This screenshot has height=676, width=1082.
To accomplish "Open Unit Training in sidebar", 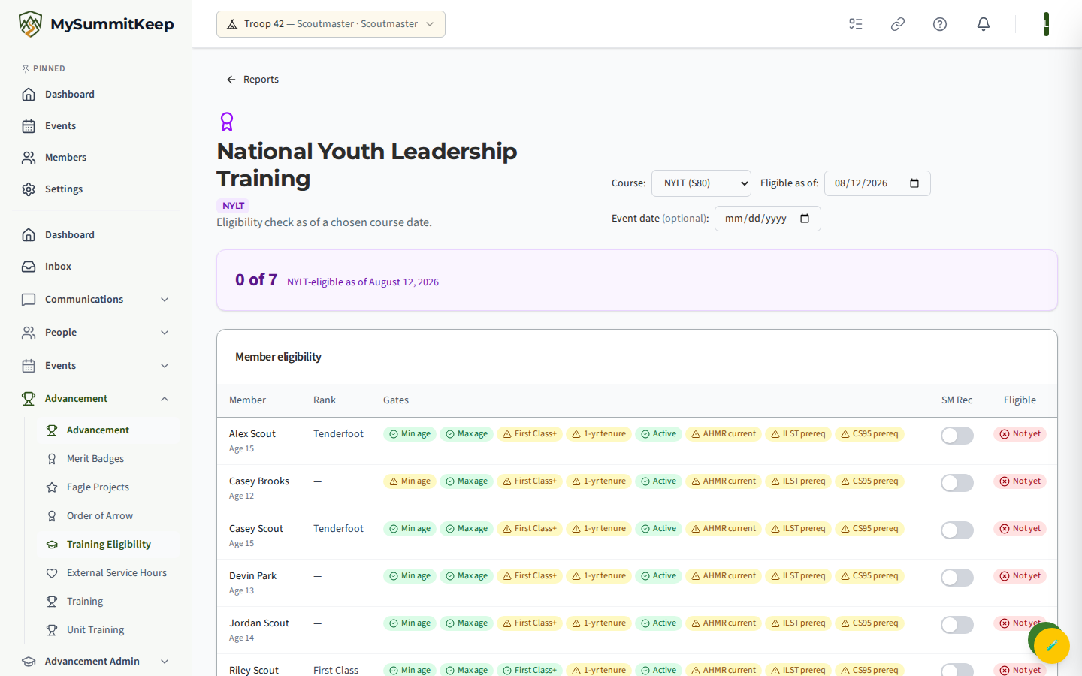I will [x=108, y=630].
